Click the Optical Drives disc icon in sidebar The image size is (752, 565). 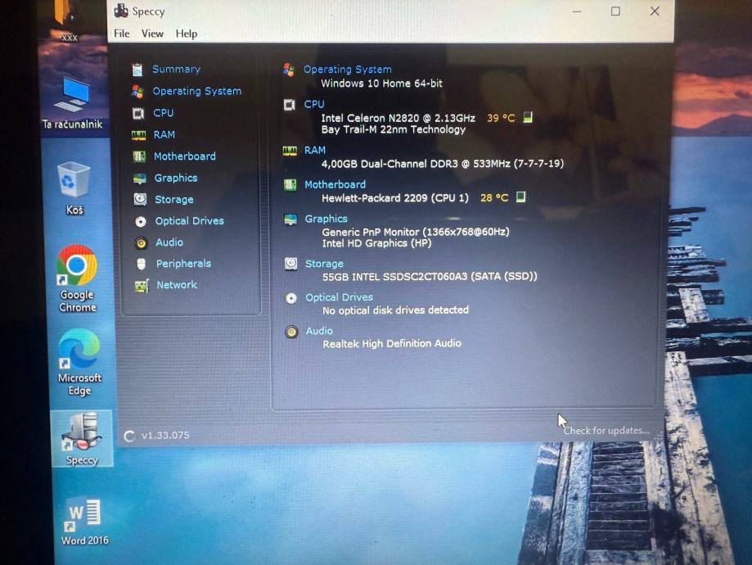141,221
